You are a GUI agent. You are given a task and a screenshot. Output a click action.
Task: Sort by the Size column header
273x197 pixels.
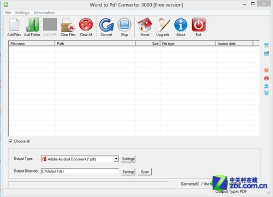147,44
